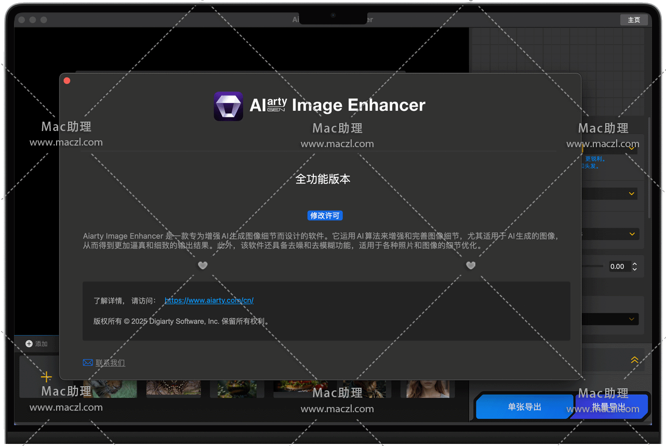
Task: Close the About dialog with its red button
Action: click(x=67, y=81)
